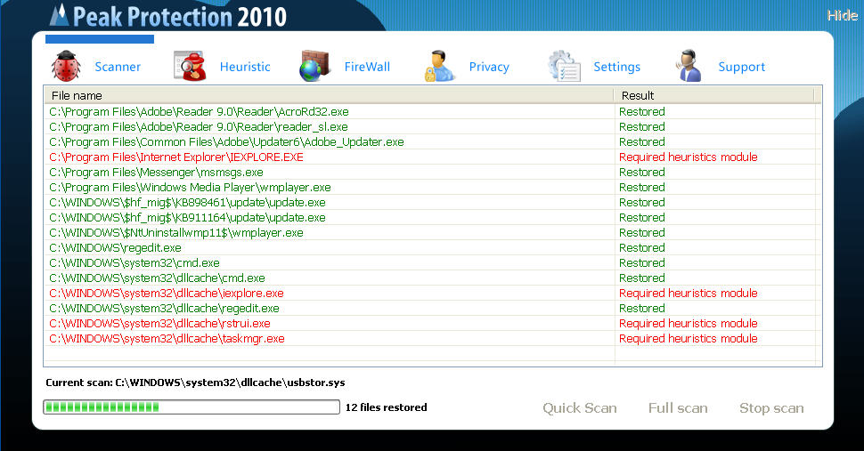
Task: Start a Quick Scan
Action: pos(580,408)
